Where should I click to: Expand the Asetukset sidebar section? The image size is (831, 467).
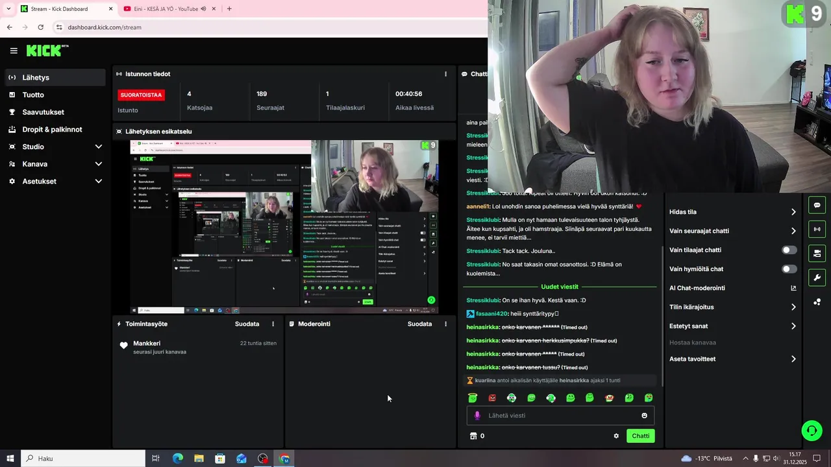coord(54,181)
